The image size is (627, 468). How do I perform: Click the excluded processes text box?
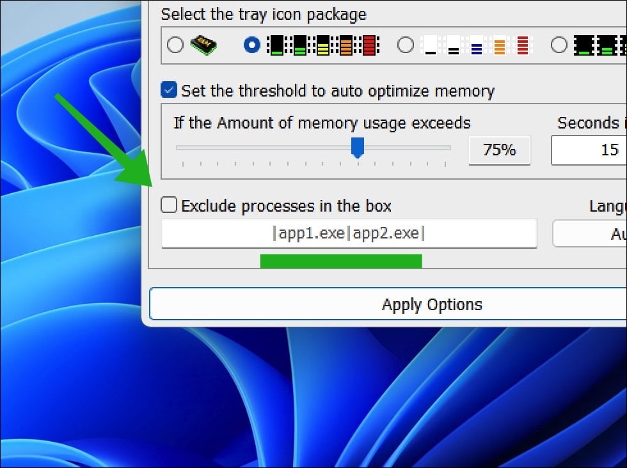349,233
